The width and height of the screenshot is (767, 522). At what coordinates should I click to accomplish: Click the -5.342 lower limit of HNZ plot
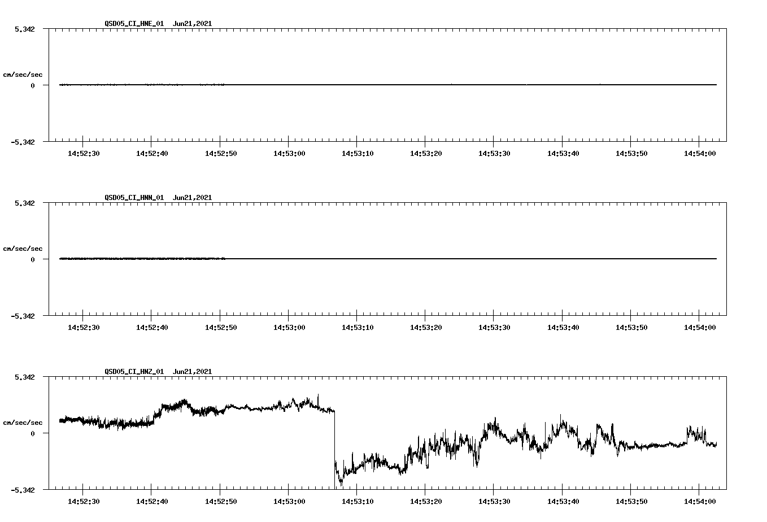click(23, 490)
